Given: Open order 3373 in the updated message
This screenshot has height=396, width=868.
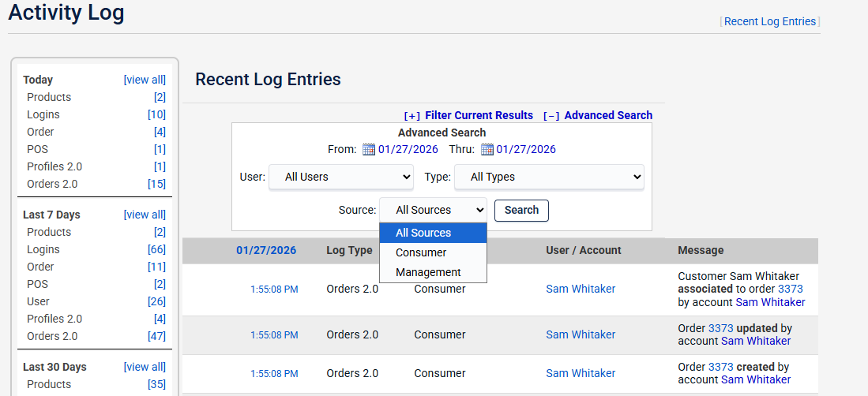Looking at the screenshot, I should (x=720, y=328).
